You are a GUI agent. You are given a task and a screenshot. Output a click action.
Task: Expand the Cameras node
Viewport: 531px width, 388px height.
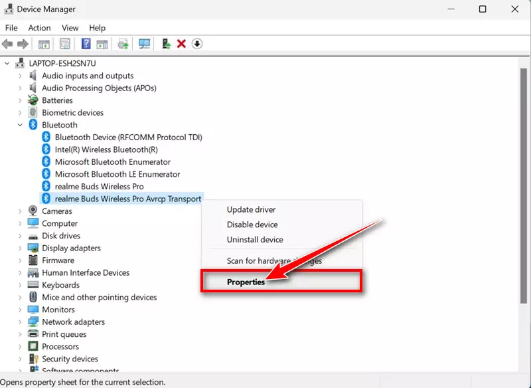coord(20,211)
